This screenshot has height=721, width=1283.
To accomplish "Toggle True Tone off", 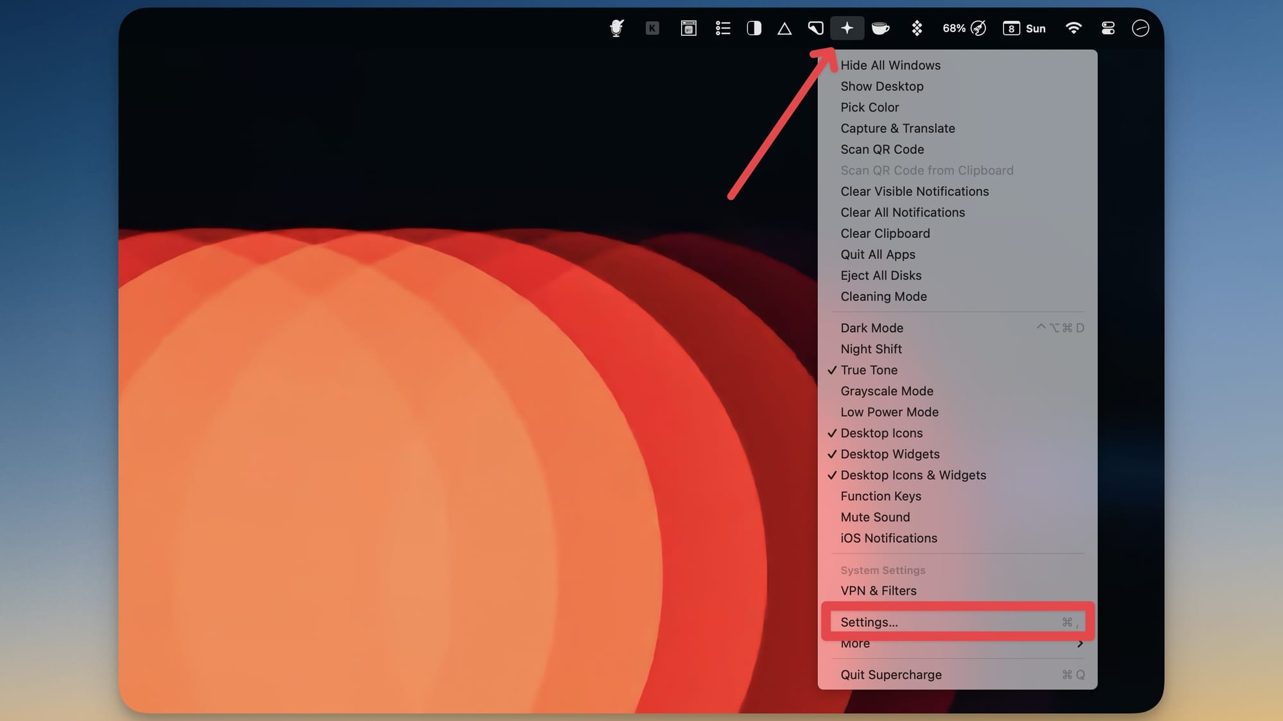I will pos(957,370).
